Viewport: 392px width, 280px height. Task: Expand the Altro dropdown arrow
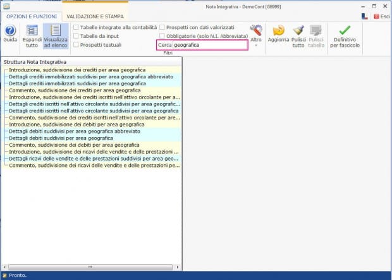click(256, 46)
